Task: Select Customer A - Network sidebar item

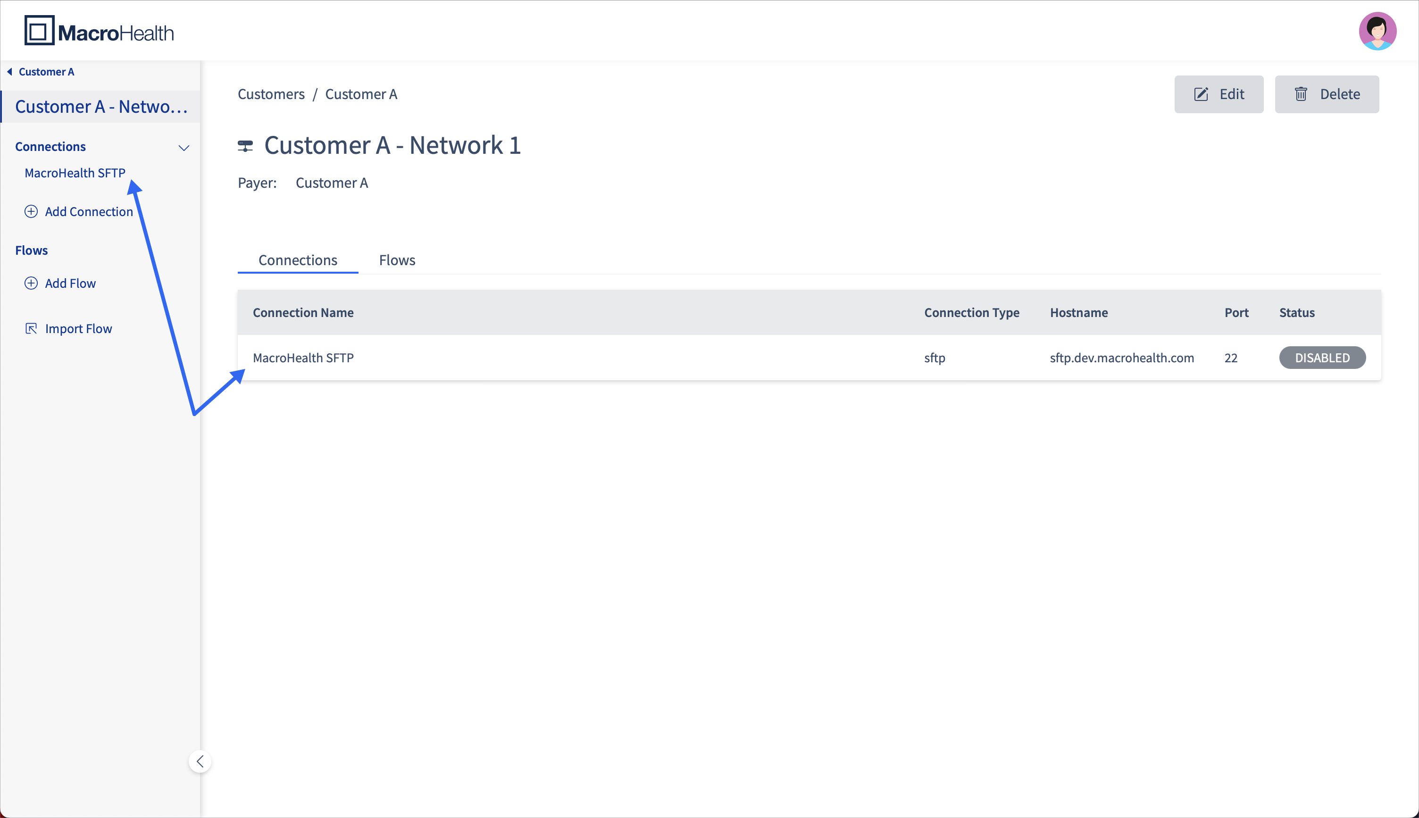Action: (101, 107)
